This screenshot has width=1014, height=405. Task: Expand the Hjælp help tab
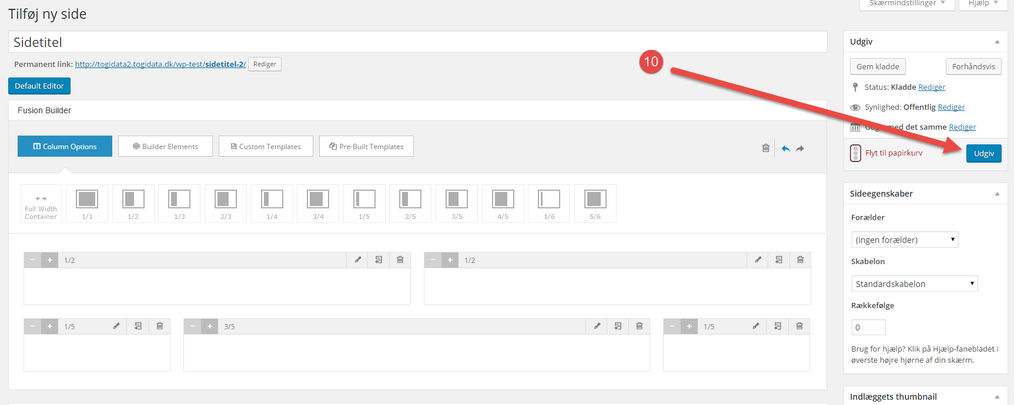point(983,4)
